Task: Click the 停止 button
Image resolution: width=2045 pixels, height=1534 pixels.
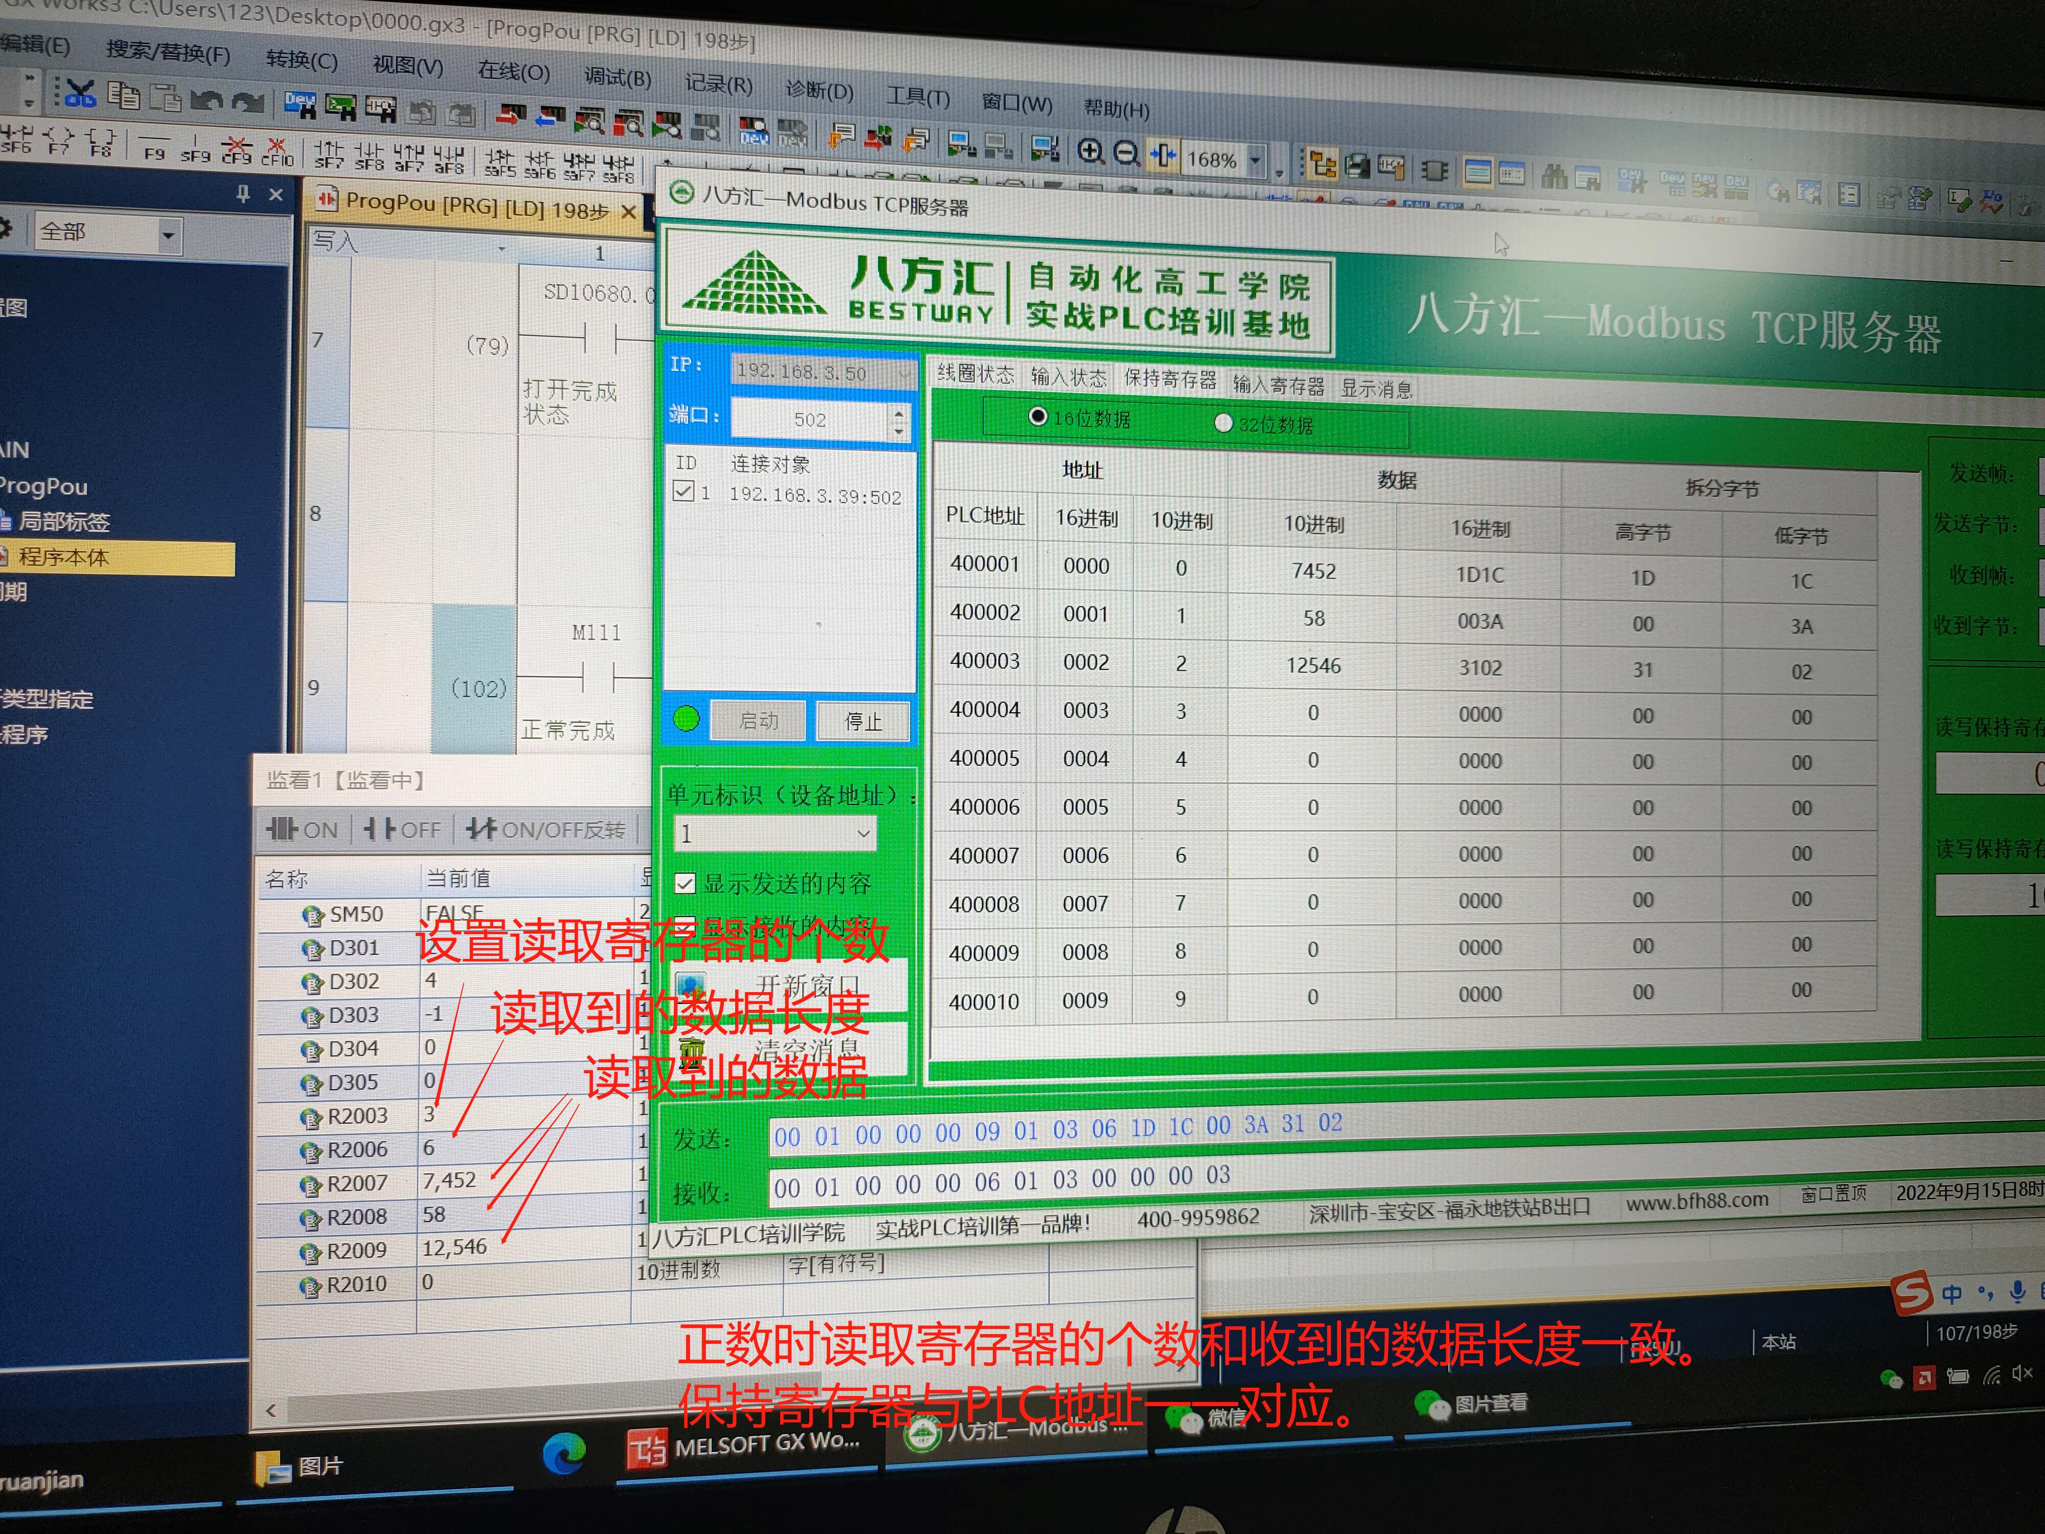Action: [862, 721]
